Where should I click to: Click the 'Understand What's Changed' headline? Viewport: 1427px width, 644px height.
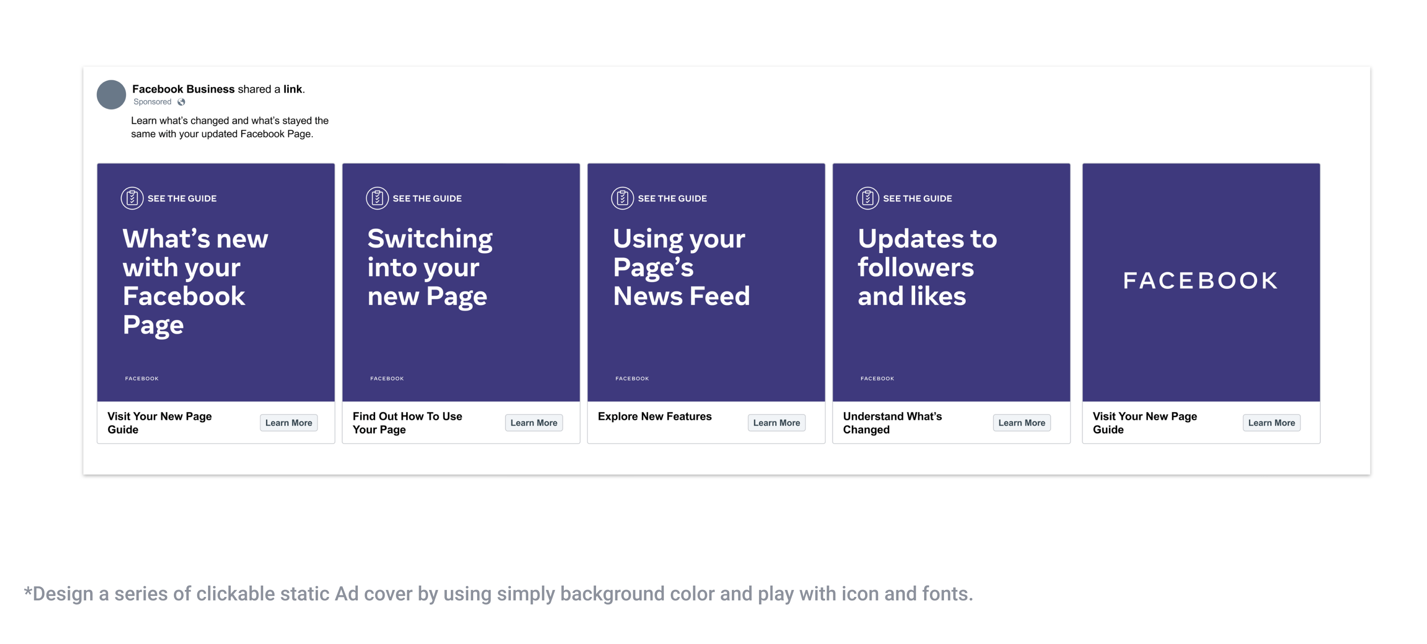point(892,423)
